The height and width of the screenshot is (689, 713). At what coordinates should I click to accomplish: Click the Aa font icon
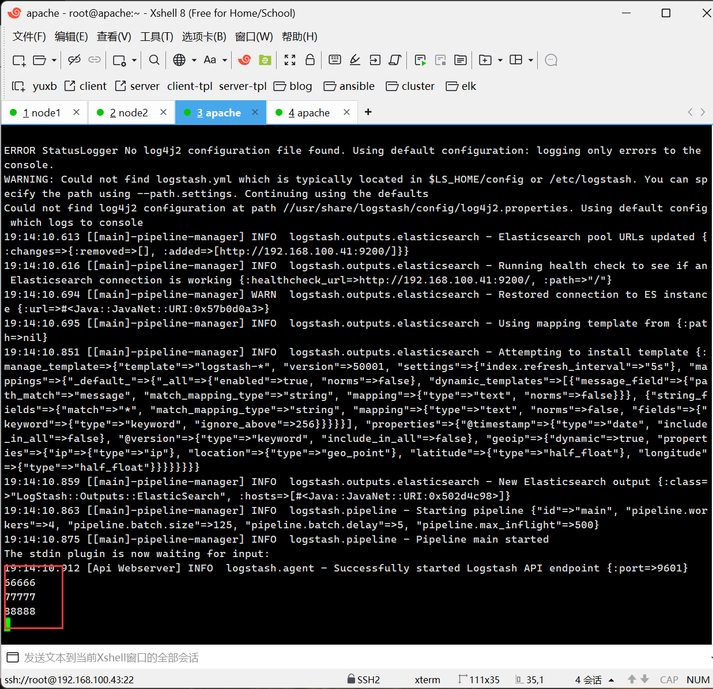pos(210,60)
